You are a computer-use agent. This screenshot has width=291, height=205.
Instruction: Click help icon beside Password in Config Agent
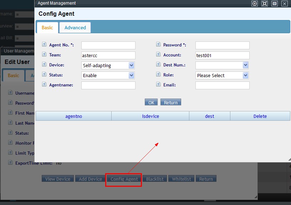point(158,44)
